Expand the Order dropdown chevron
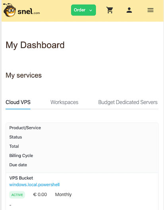This screenshot has height=210, width=164. 91,10
